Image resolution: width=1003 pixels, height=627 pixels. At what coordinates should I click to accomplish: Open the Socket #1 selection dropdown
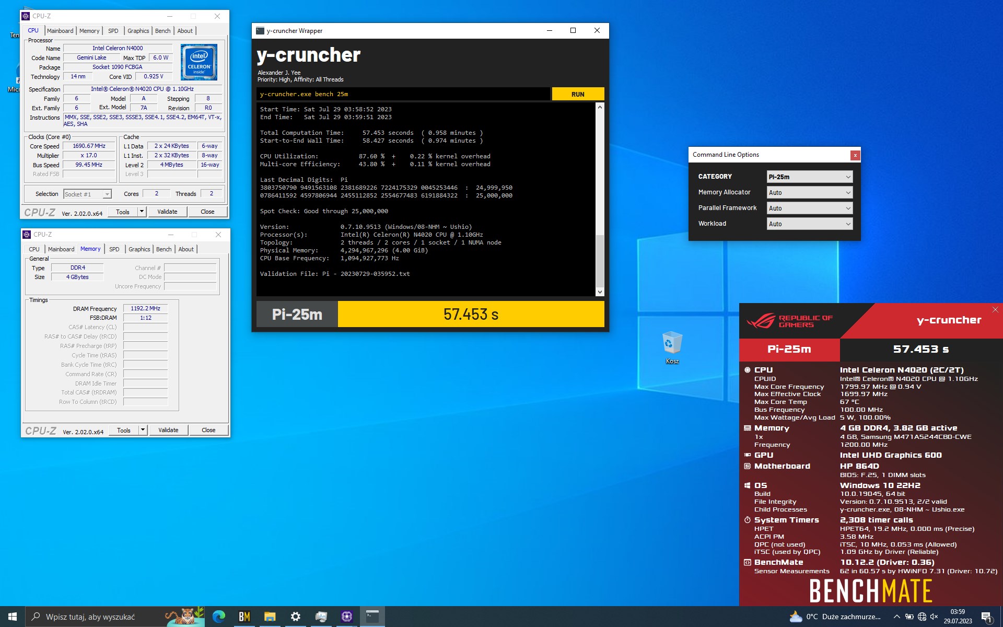click(87, 194)
